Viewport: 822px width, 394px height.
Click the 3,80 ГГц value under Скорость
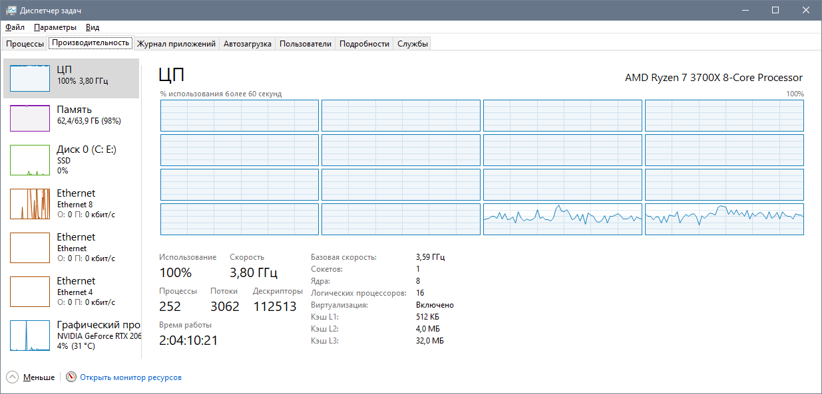coord(254,272)
